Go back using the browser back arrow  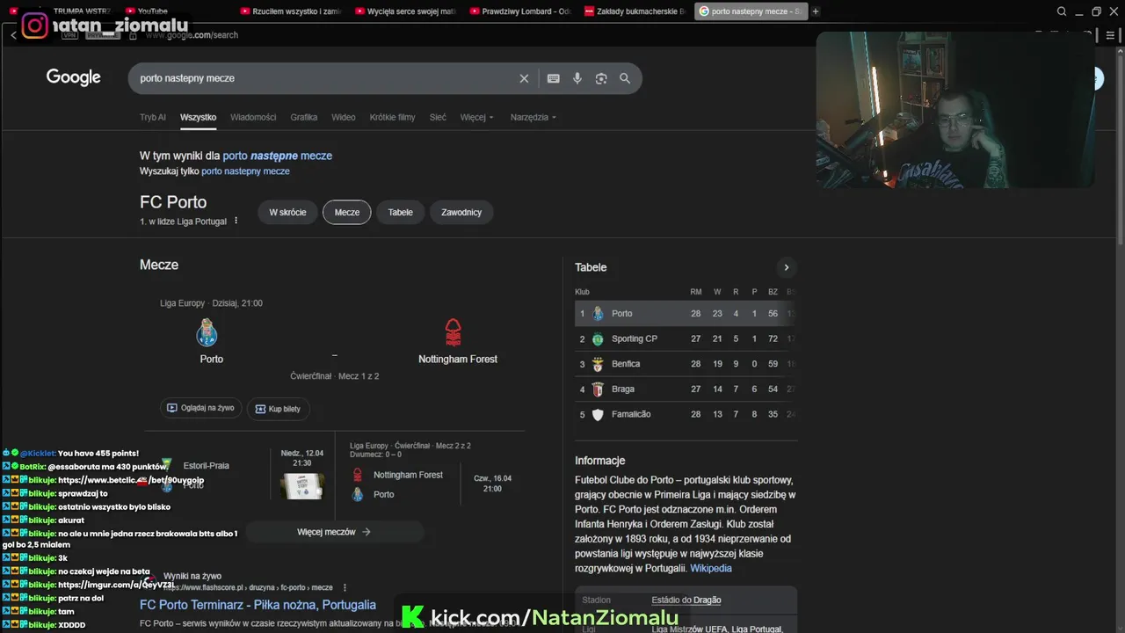pyautogui.click(x=13, y=35)
